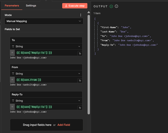The height and width of the screenshot is (133, 168).
Task: Click the equals icon on To expression
Action: click(12, 53)
